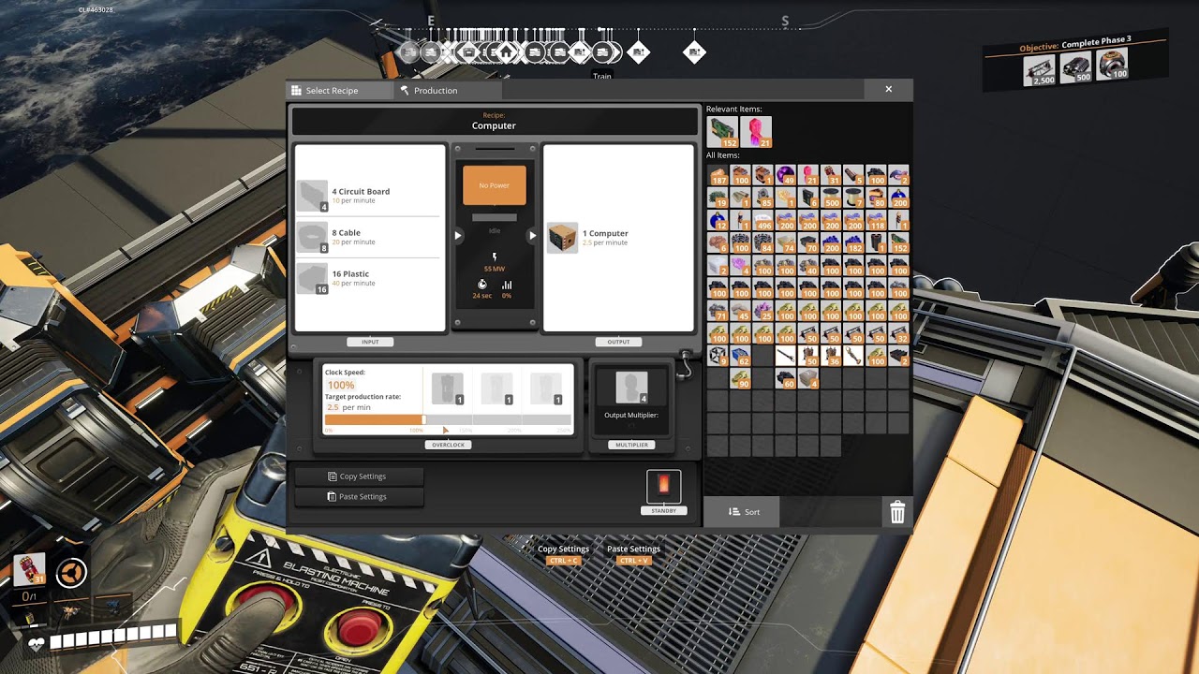
Task: Click the Plastic input slot
Action: click(x=312, y=279)
